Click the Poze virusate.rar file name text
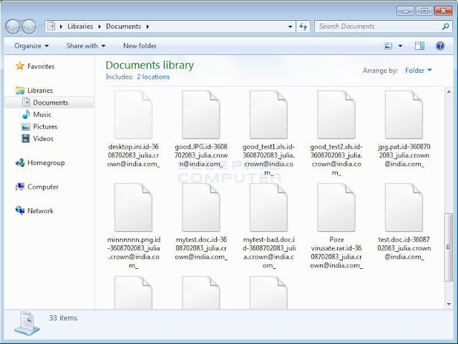 click(x=336, y=252)
